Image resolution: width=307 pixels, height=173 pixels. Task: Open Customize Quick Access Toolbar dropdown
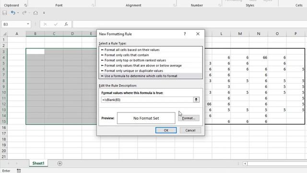pyautogui.click(x=44, y=13)
